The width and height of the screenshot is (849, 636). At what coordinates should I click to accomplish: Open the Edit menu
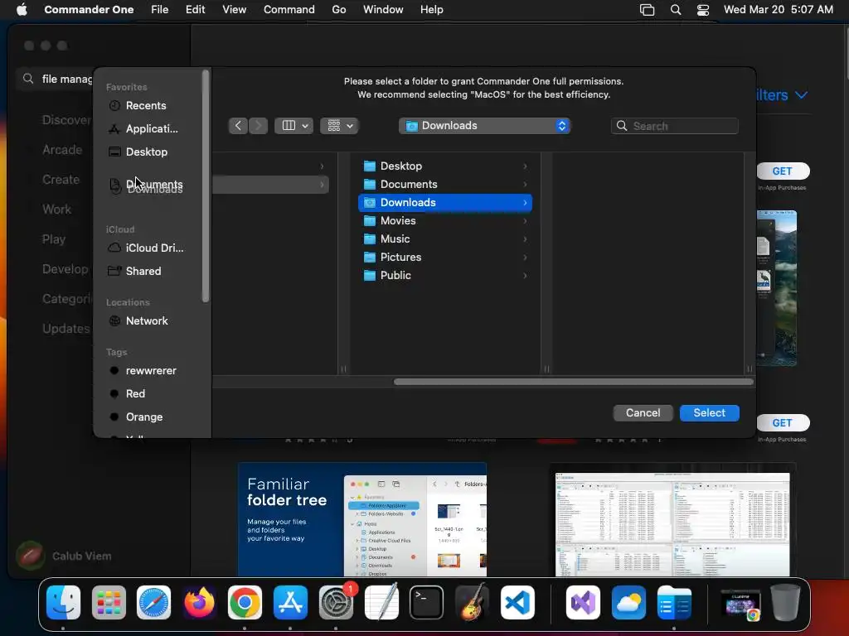pyautogui.click(x=195, y=10)
